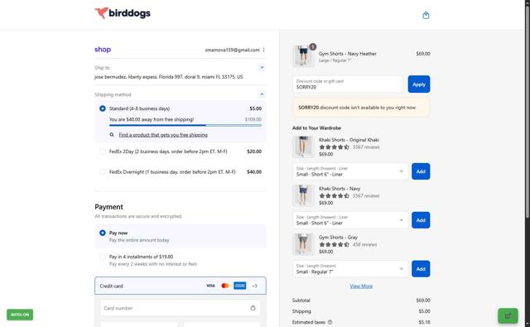530x327 pixels.
Task: Click the SORRY20 unavailable discount message
Action: [x=361, y=108]
